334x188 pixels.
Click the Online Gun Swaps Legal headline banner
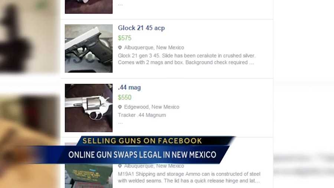[142, 155]
